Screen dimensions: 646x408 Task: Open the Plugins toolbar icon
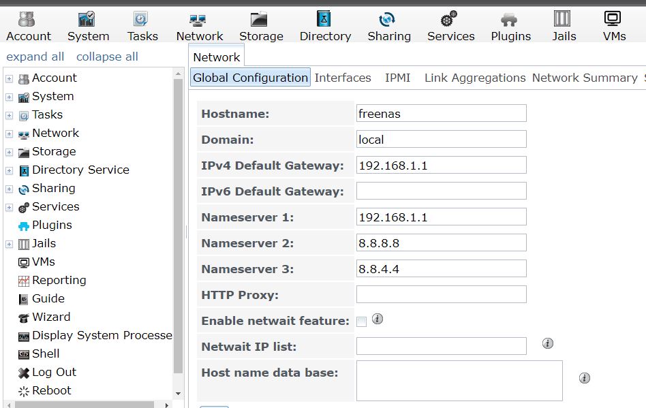coord(510,27)
